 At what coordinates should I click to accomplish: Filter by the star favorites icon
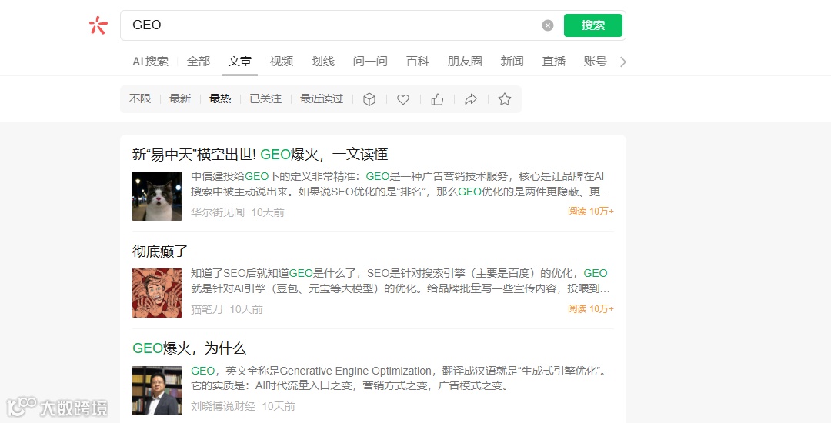[505, 99]
